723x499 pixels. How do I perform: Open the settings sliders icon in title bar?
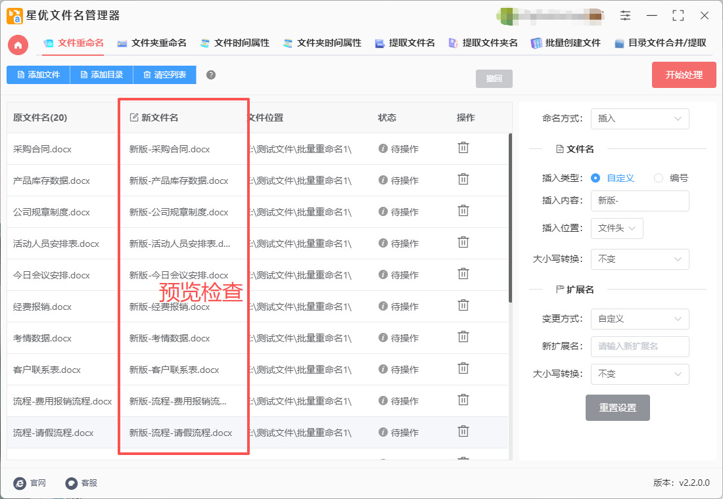(625, 16)
